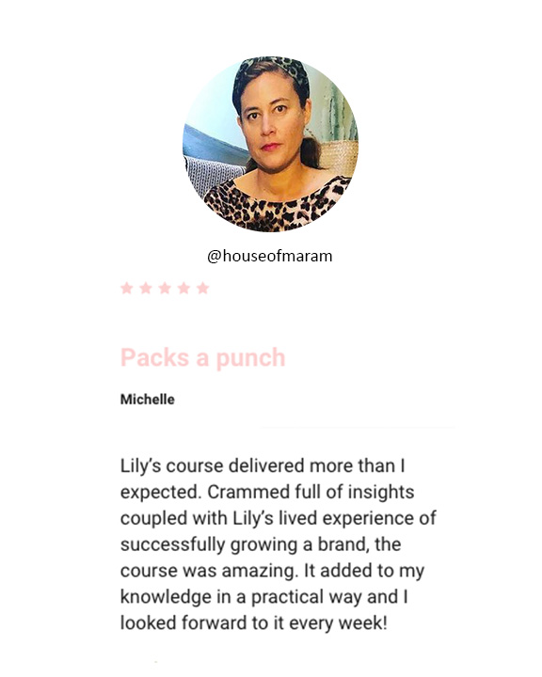Click the word 'punch' in pink heading
Image resolution: width=542 pixels, height=677 pixels.
pos(250,359)
